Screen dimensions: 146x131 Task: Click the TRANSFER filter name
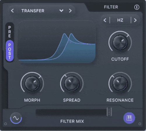[x=33, y=11]
